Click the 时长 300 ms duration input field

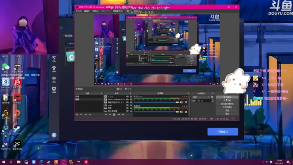204,100
